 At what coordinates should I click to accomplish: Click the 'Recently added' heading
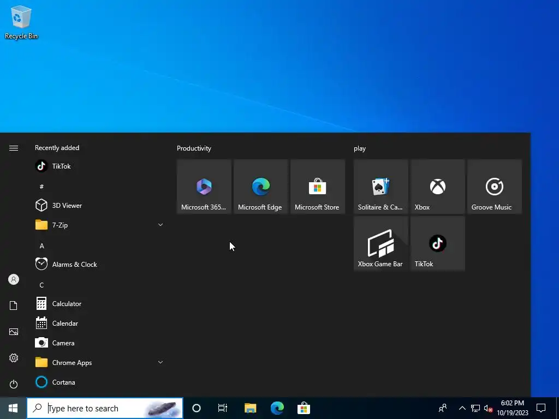pos(57,147)
